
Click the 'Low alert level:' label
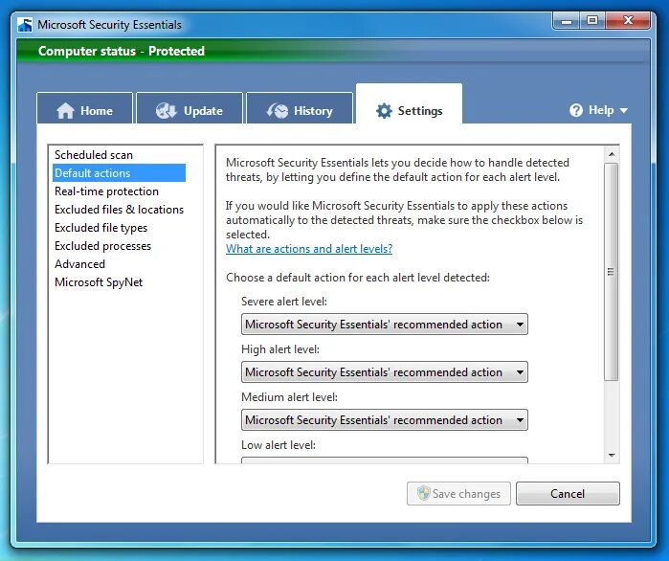[x=279, y=445]
